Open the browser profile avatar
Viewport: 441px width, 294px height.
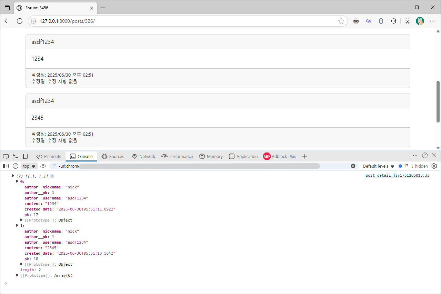[420, 21]
